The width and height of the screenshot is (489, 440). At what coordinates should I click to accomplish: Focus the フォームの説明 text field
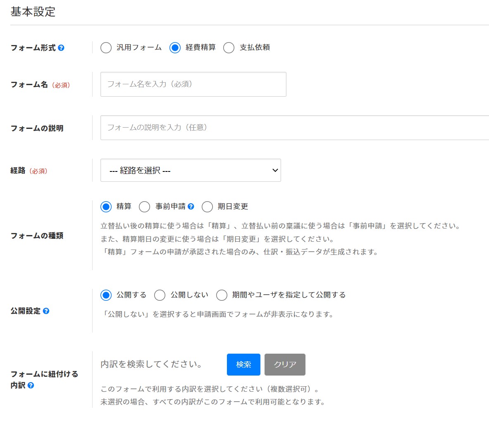pyautogui.click(x=294, y=128)
